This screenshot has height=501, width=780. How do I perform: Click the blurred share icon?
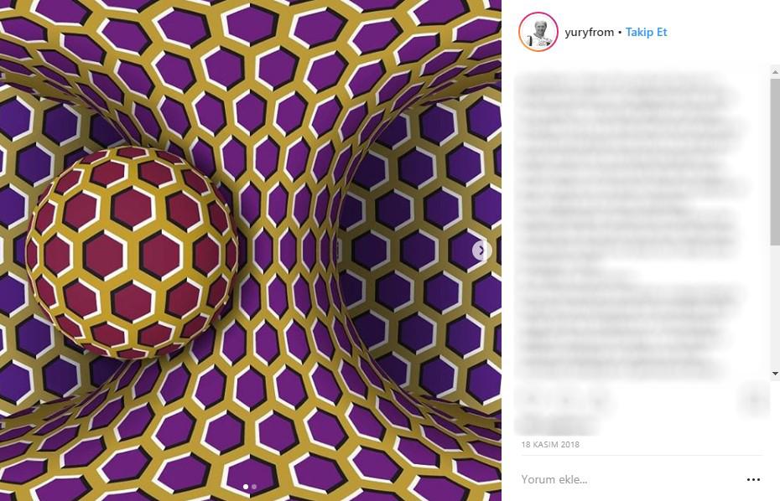pos(600,399)
